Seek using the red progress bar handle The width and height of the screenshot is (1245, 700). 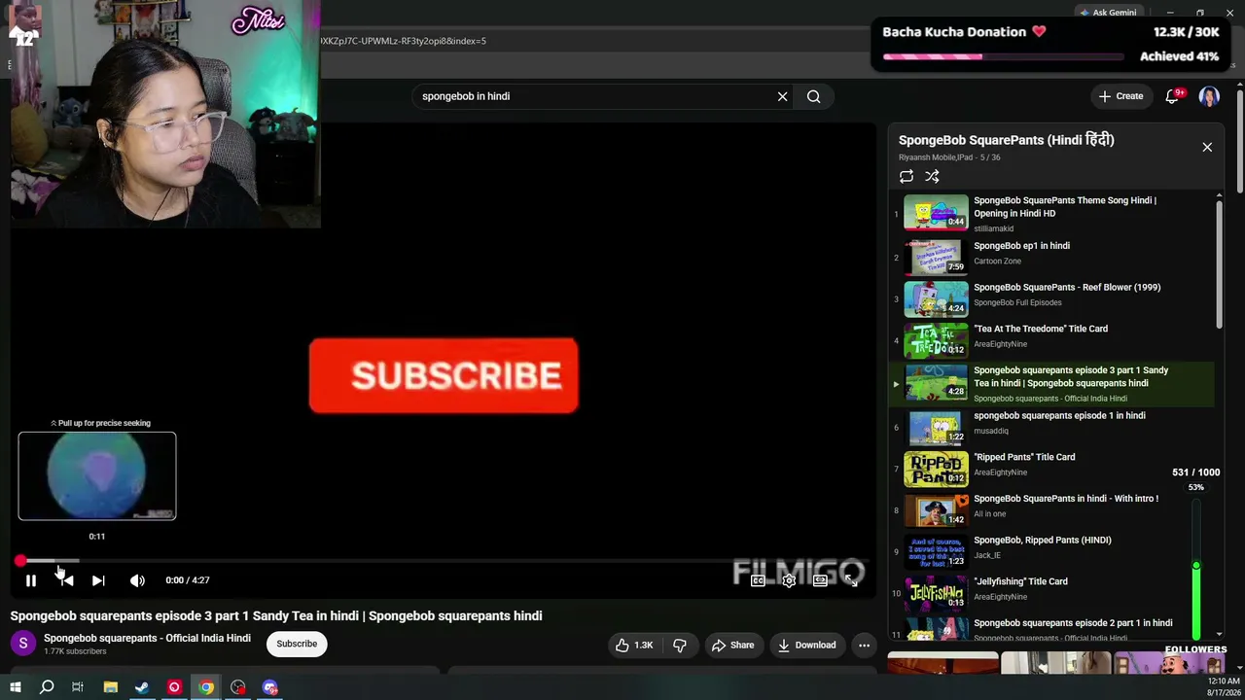click(20, 561)
